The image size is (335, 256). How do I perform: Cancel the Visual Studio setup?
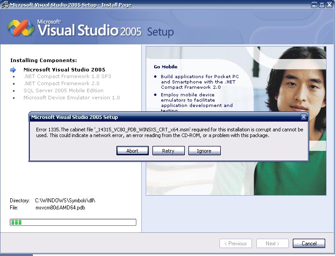pos(309,244)
